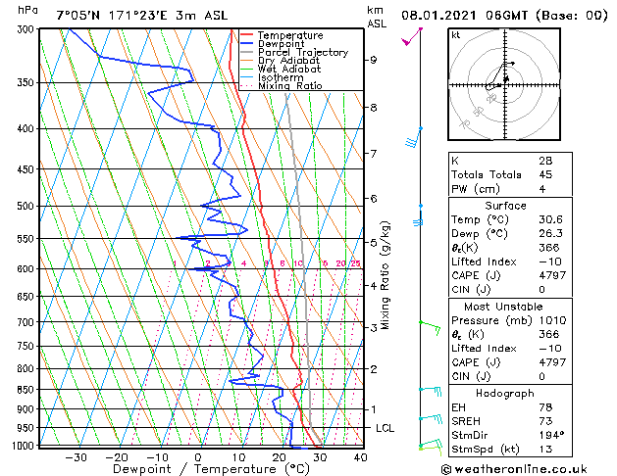Viewport: 617px width, 476px height.
Task: Click the SREH value 73
Action: click(545, 421)
